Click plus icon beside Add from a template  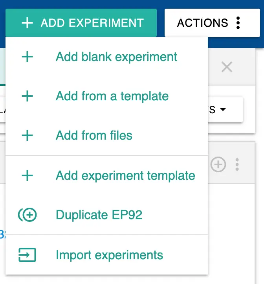pos(27,96)
